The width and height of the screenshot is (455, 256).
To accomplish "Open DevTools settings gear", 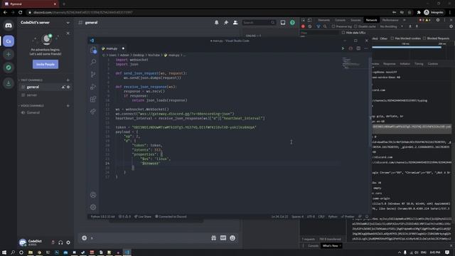I will click(x=438, y=20).
